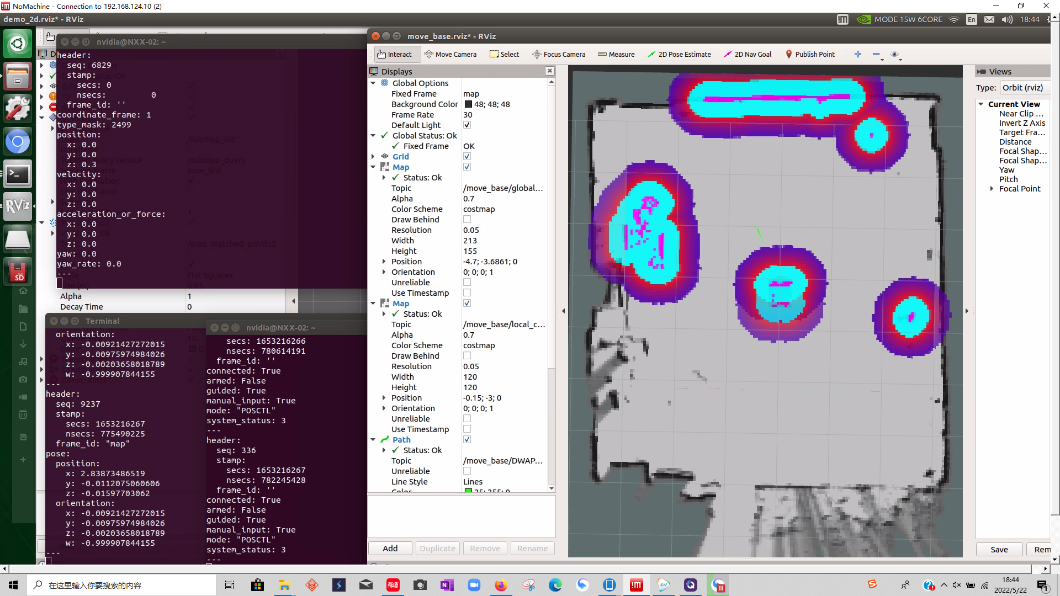
Task: Select the Publish Point tool
Action: coord(810,54)
